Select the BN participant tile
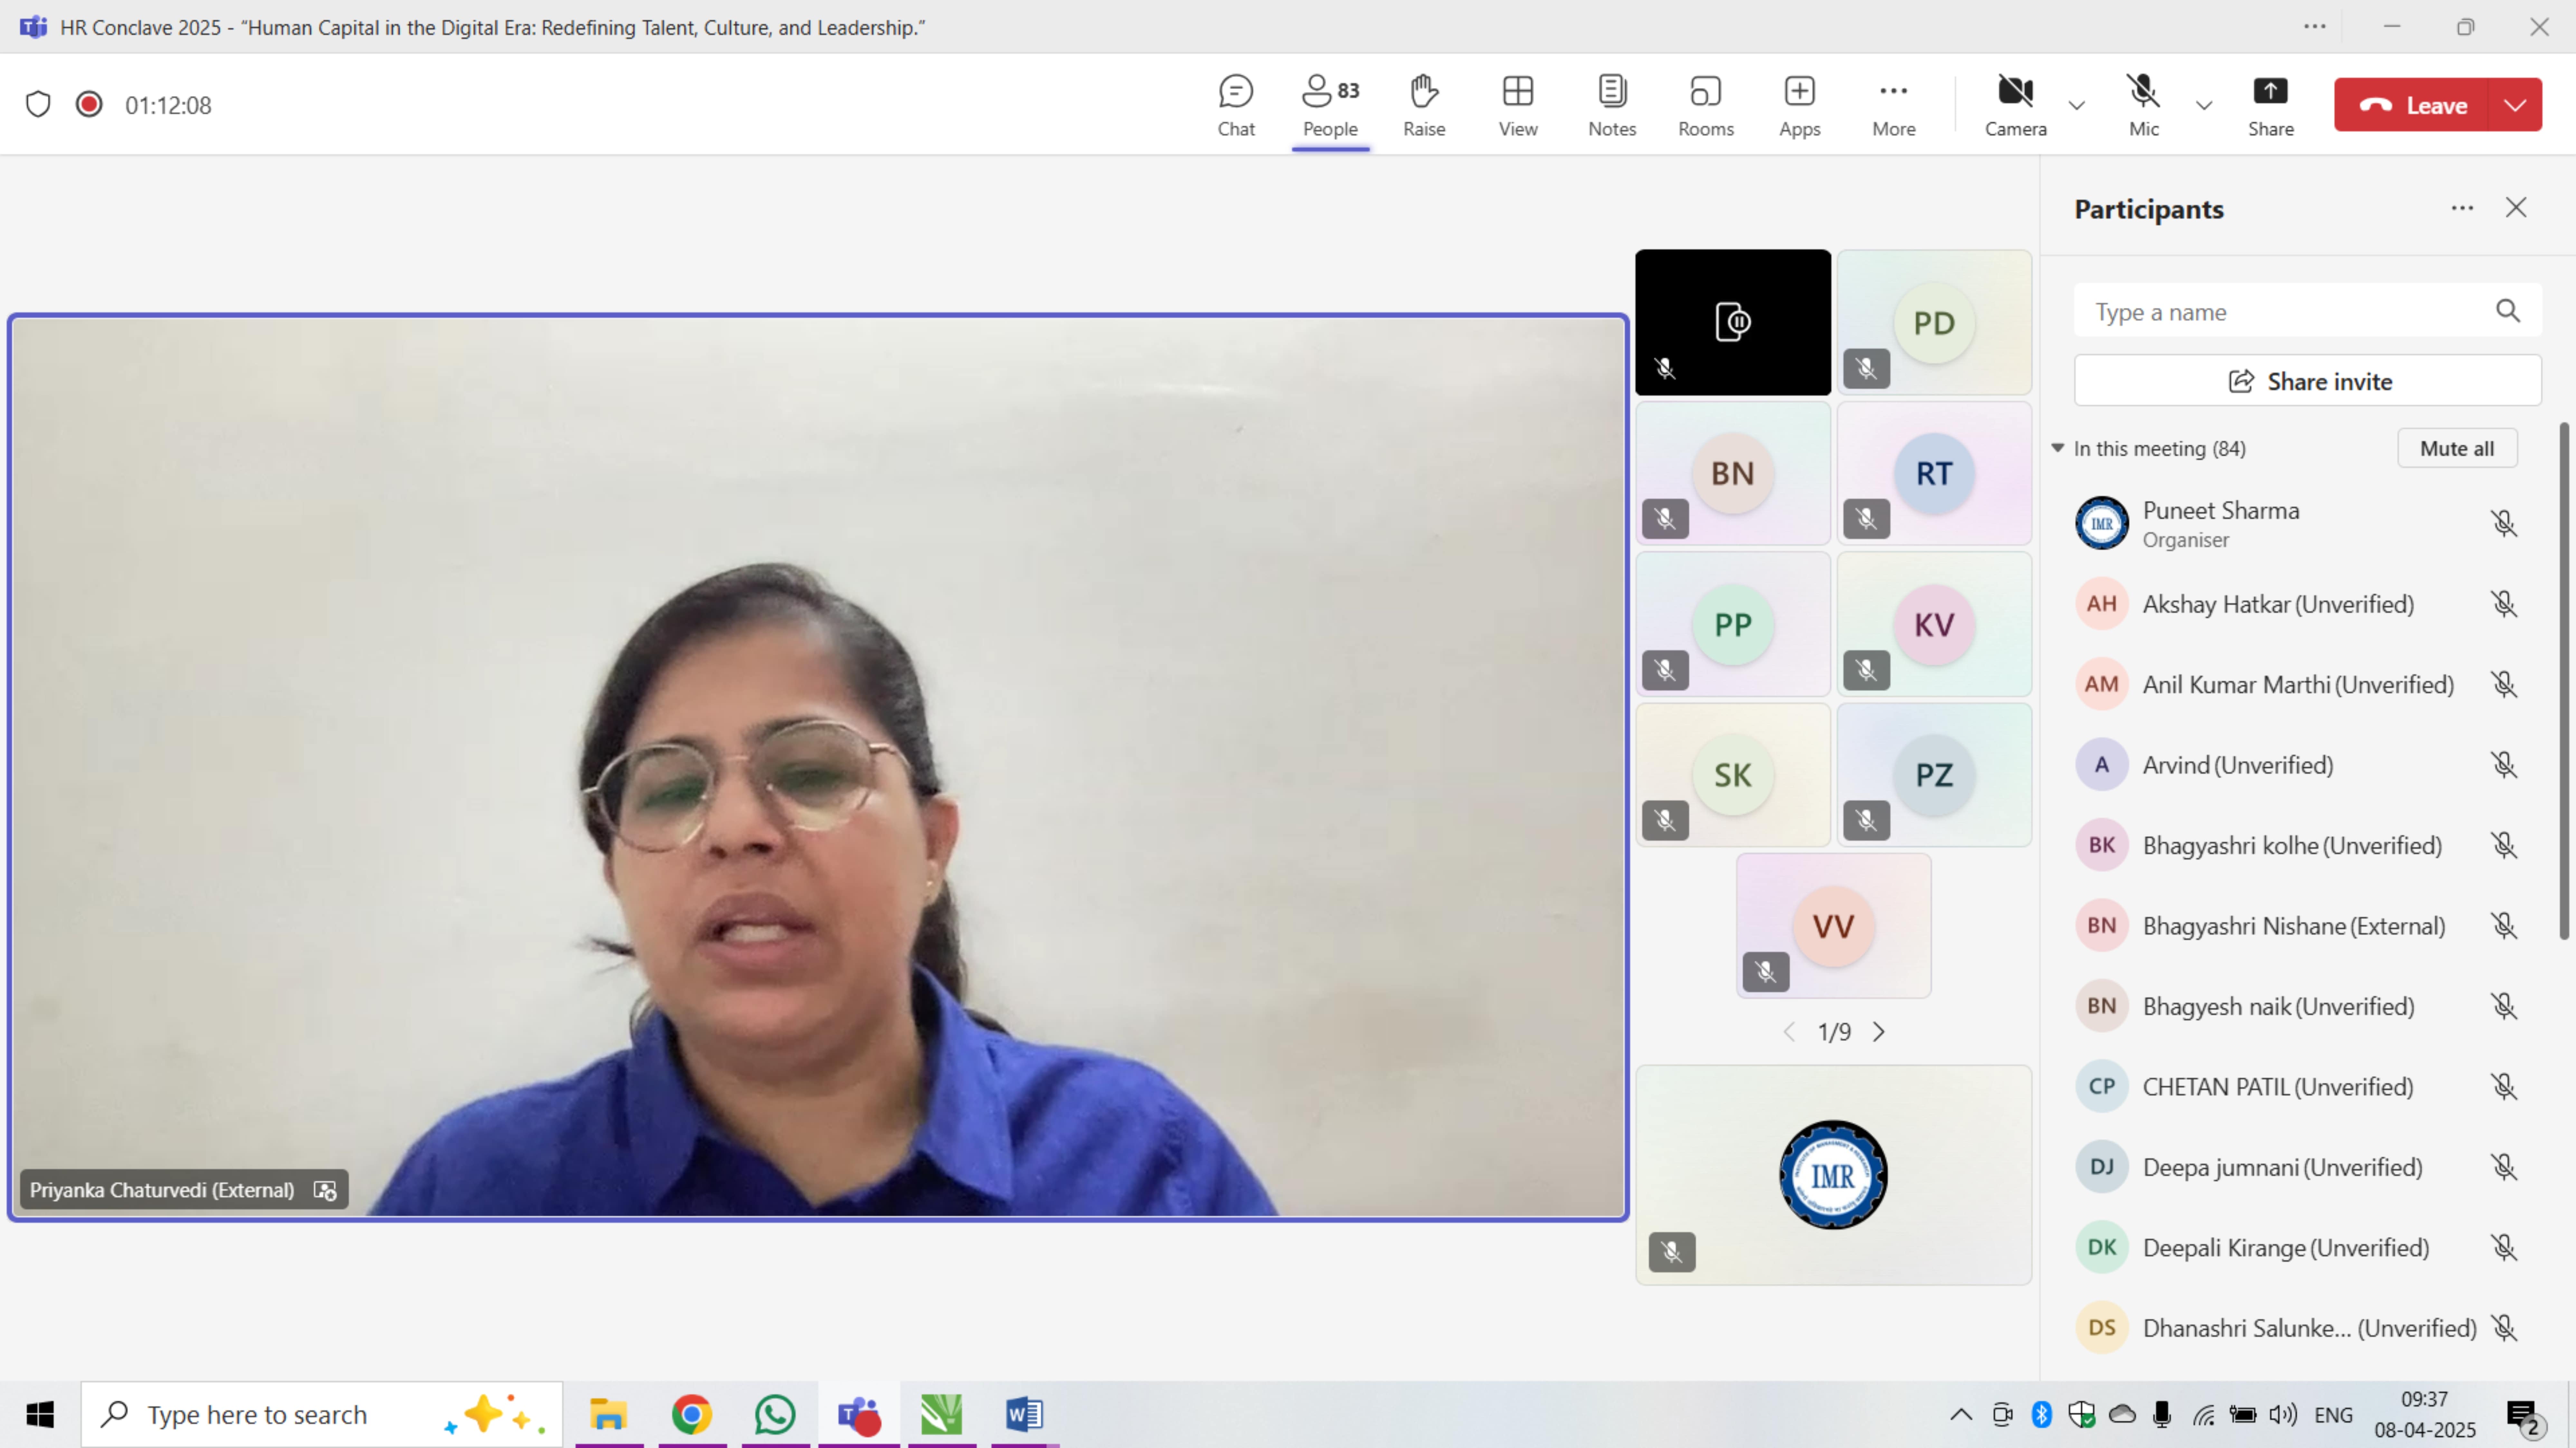This screenshot has width=2576, height=1448. [x=1733, y=474]
